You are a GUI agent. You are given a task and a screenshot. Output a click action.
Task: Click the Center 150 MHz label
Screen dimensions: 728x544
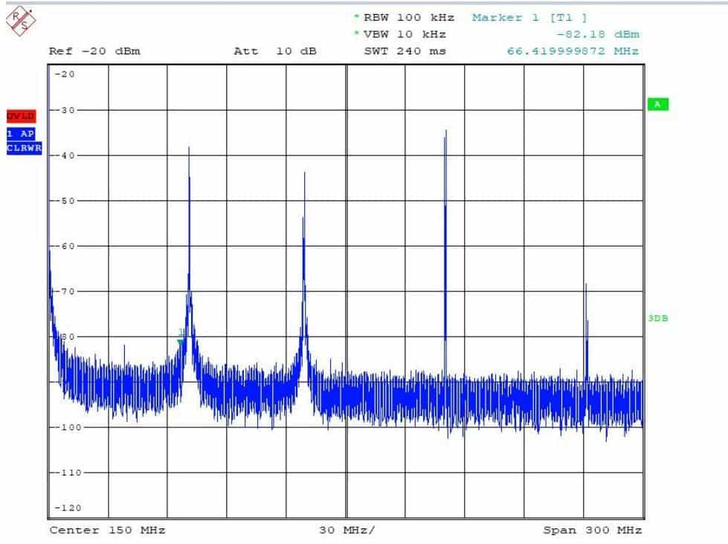point(107,530)
